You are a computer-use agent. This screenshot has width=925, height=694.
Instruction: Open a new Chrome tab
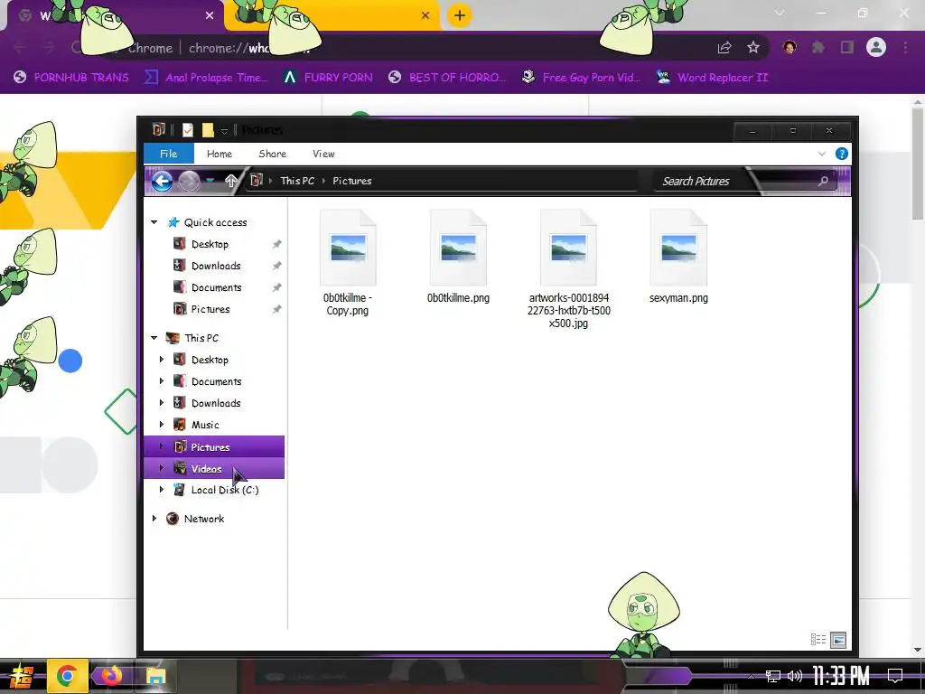point(460,15)
